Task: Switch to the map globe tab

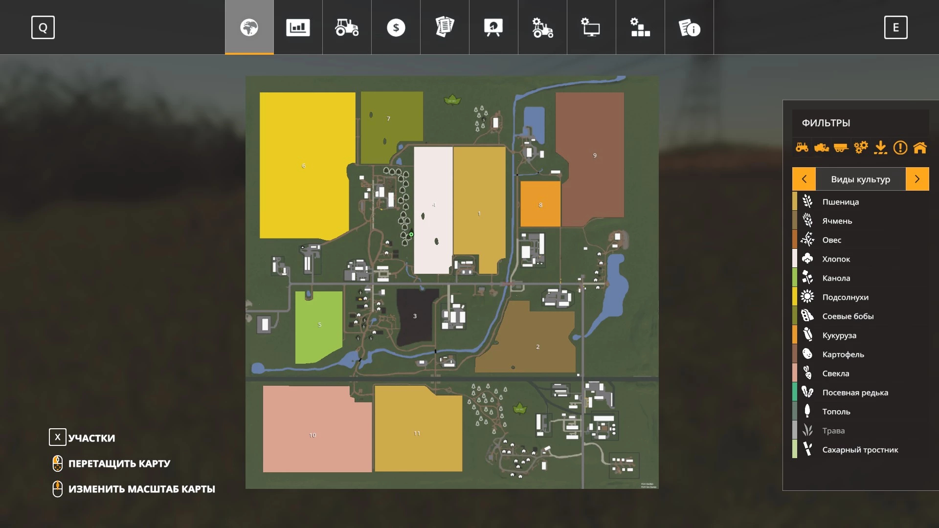Action: [249, 27]
